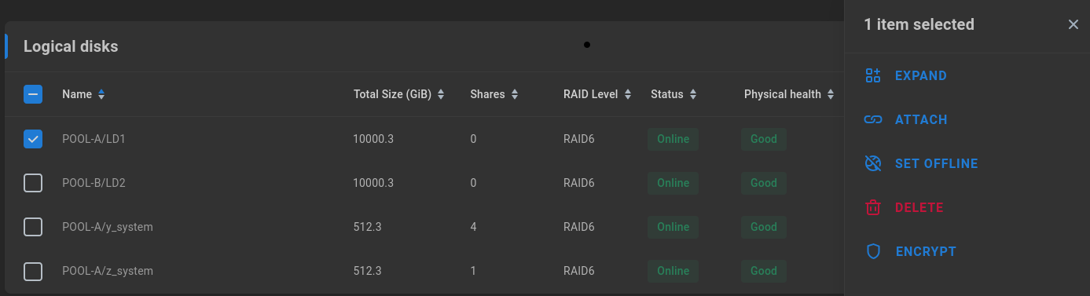Toggle the select-all header checkbox

click(x=33, y=94)
